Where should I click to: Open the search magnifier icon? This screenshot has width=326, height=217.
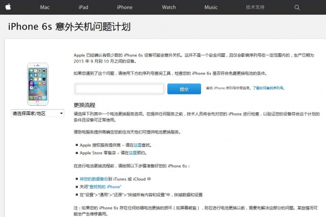[297, 8]
